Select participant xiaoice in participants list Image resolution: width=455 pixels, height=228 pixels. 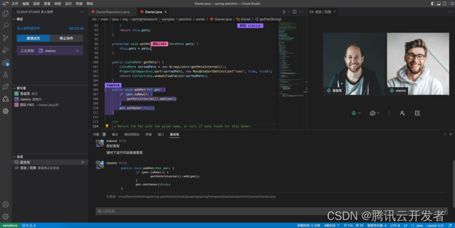(49, 99)
